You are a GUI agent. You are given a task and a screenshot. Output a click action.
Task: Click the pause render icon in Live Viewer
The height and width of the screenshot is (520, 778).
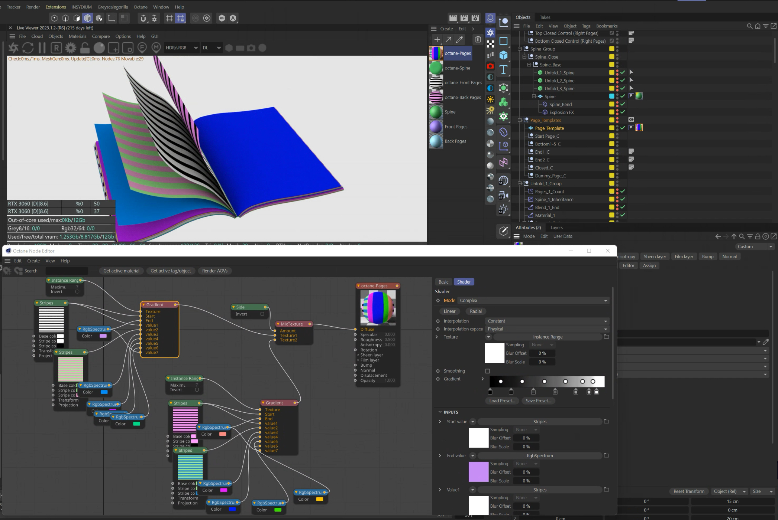tap(42, 48)
